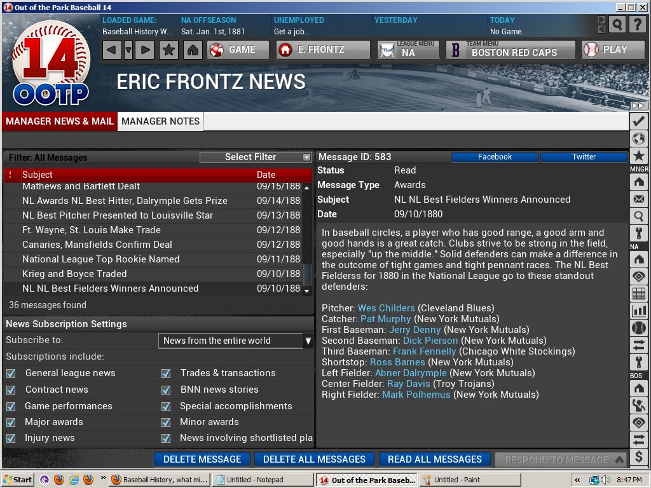Image resolution: width=651 pixels, height=488 pixels.
Task: Switch to Manager News & Mail tab
Action: [x=59, y=121]
